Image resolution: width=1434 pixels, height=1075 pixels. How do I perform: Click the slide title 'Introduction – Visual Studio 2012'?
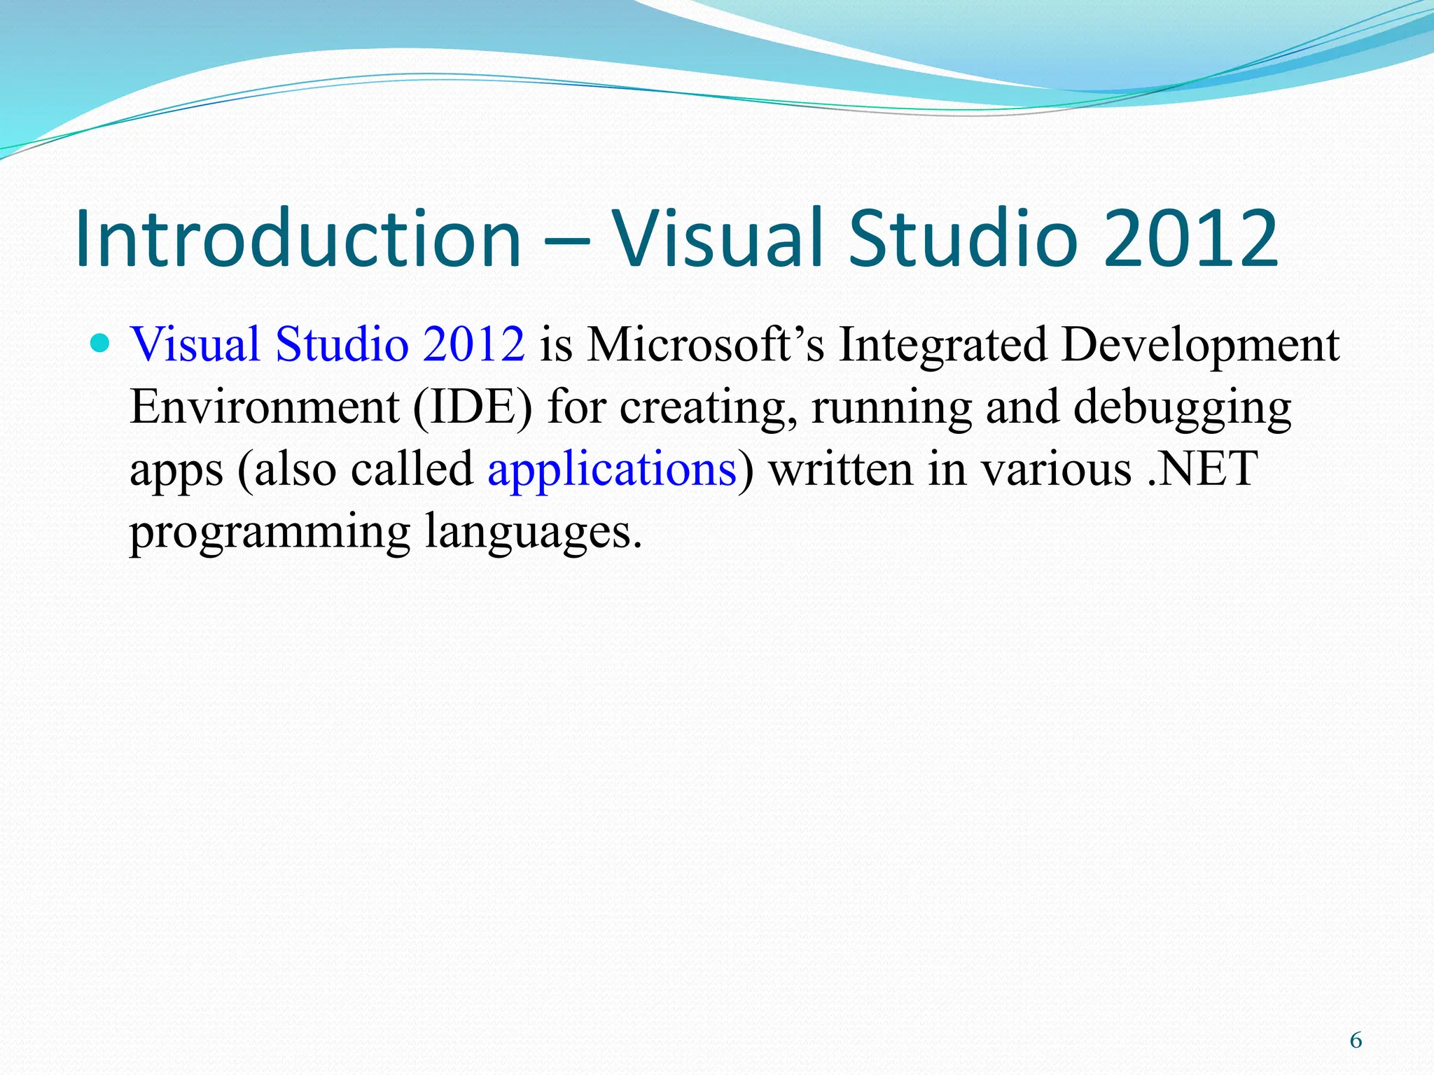[676, 238]
